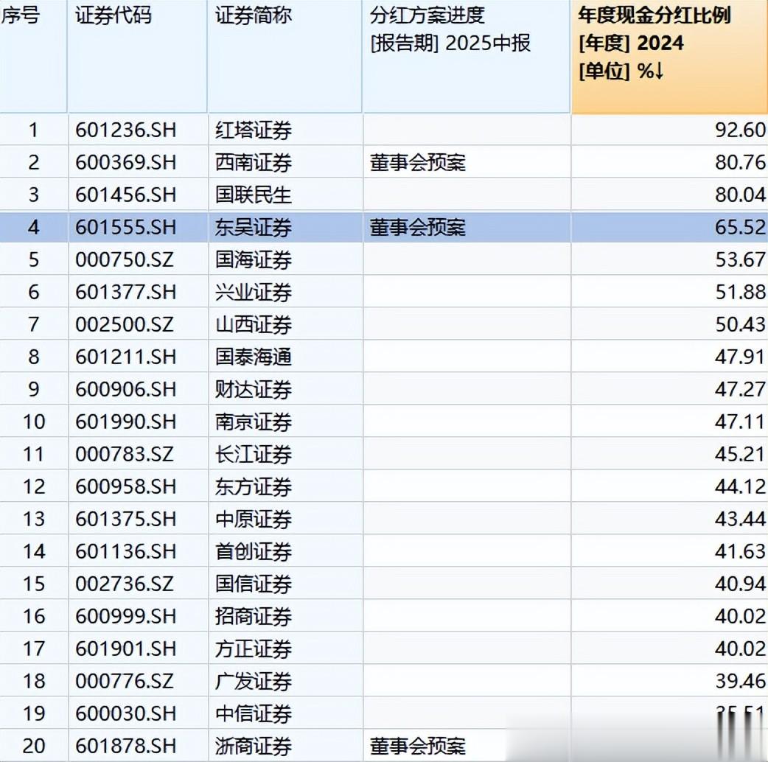Click the 47.11 dividend ratio value
This screenshot has height=762, width=768.
point(740,422)
